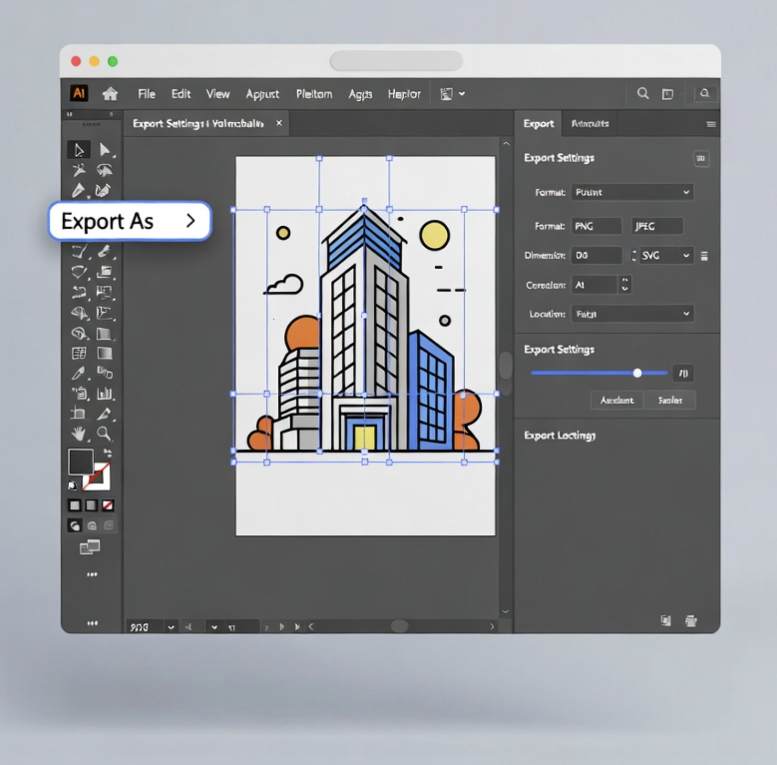Click the Export Settings slider handle
The height and width of the screenshot is (765, 777).
coord(637,373)
